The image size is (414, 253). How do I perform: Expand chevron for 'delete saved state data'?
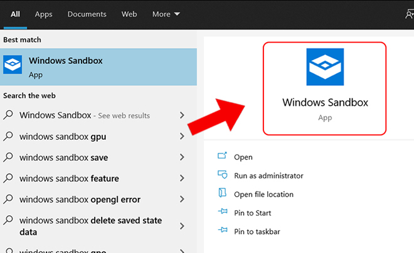[x=182, y=226]
